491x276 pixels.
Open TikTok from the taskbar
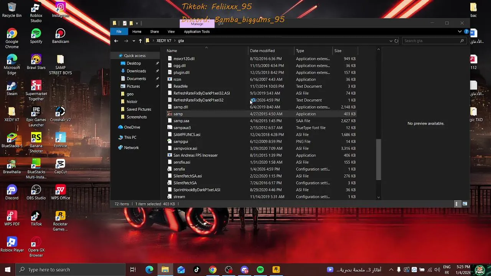tap(197, 269)
